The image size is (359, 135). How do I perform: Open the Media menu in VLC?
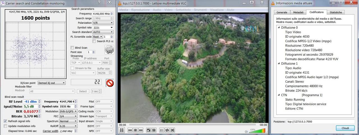click(x=124, y=10)
